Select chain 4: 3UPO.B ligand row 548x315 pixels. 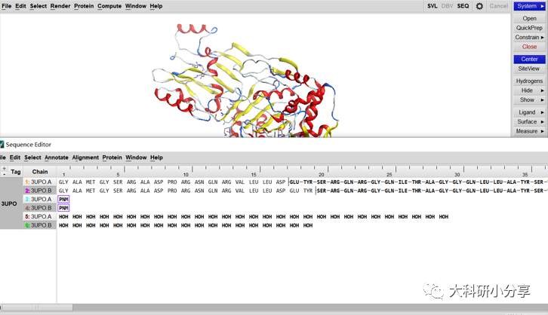click(40, 208)
